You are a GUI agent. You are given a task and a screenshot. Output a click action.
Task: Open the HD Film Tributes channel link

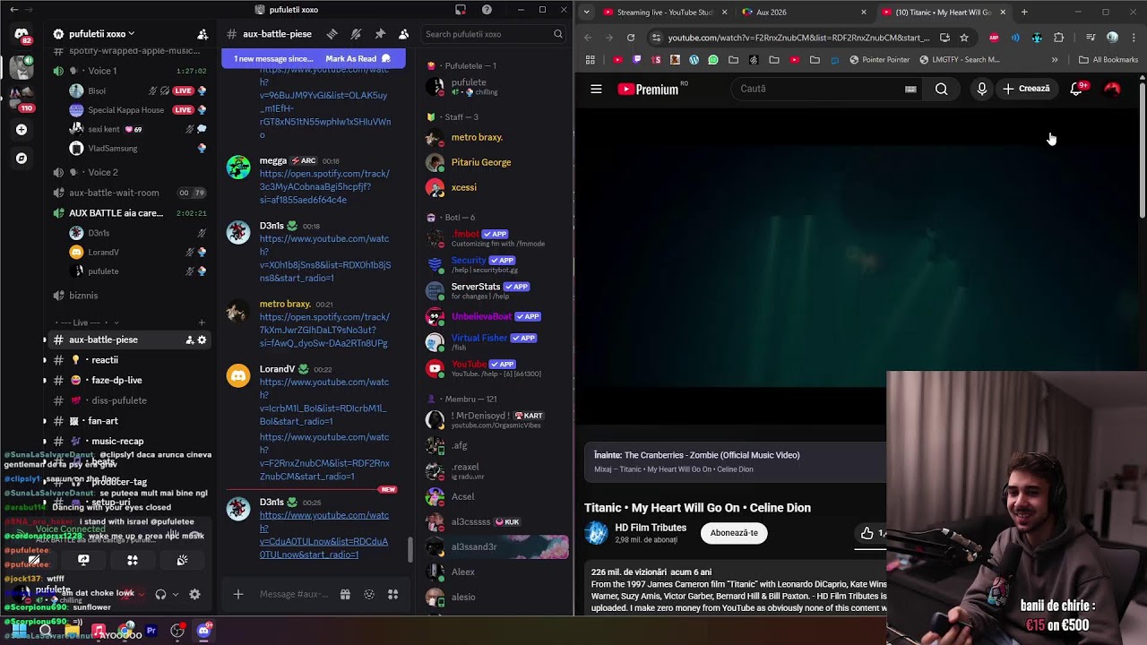pos(651,528)
